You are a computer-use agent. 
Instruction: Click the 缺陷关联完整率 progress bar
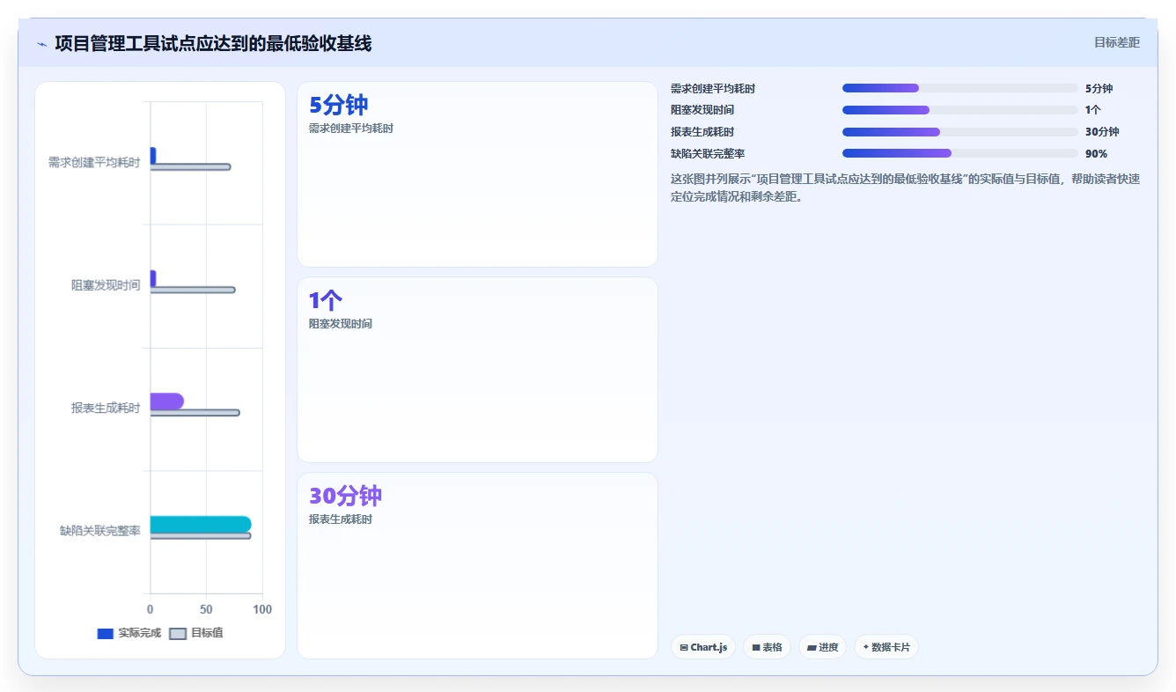(x=959, y=153)
